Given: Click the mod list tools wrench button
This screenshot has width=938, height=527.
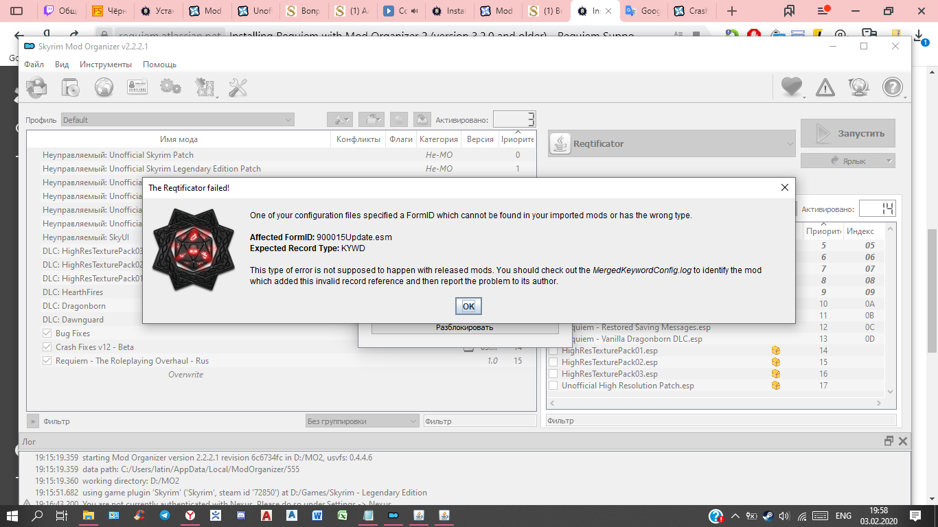Looking at the screenshot, I should tap(340, 119).
